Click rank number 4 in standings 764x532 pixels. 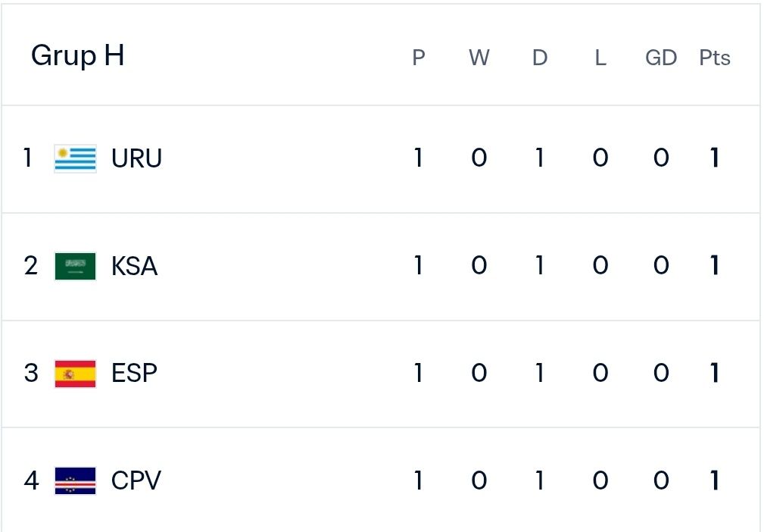31,480
